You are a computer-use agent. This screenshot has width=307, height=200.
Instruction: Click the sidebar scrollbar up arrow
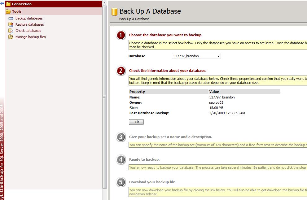coord(104,3)
